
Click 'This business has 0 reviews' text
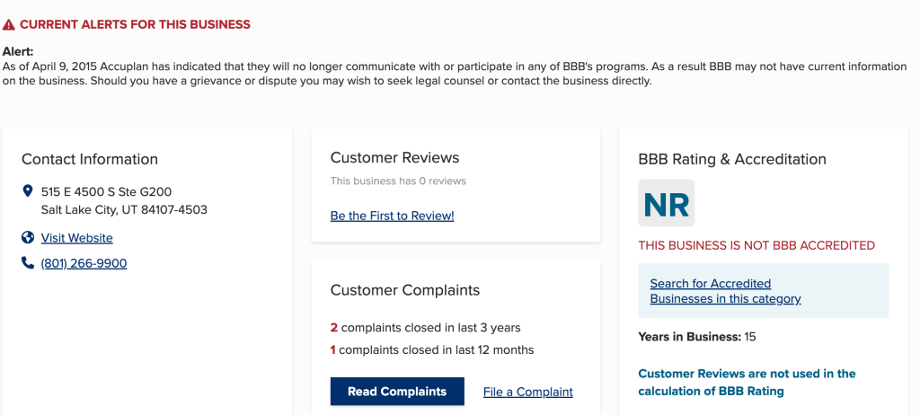[398, 181]
